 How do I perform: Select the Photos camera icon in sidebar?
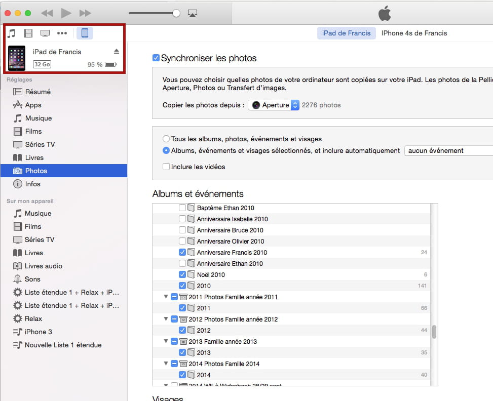(18, 171)
